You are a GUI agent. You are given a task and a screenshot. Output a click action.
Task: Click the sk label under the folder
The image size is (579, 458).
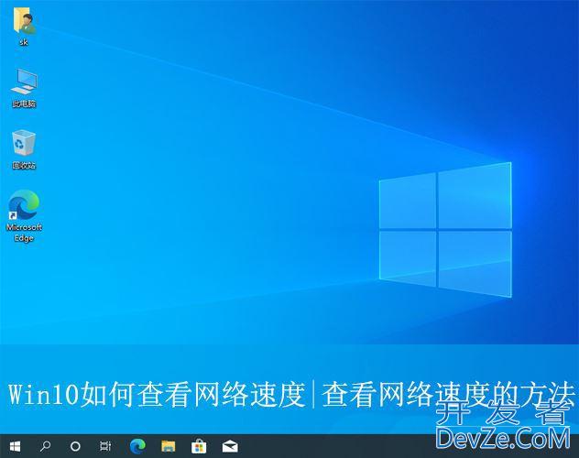[x=24, y=42]
